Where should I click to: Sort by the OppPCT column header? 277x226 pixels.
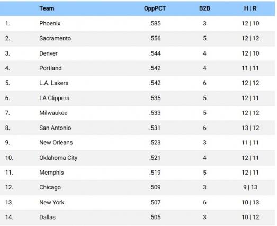(x=155, y=8)
